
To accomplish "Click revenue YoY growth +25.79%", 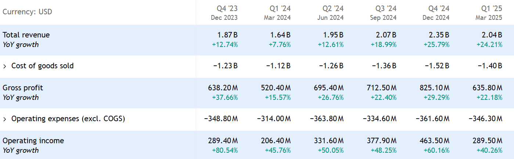I will click(436, 45).
